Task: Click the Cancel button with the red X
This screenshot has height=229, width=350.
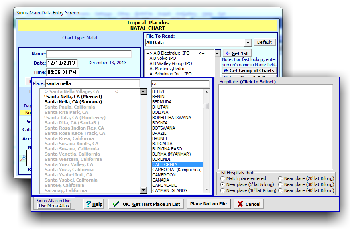Action: [x=249, y=204]
